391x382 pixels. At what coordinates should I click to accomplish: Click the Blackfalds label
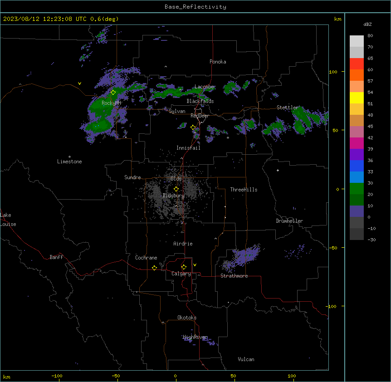tap(200, 101)
